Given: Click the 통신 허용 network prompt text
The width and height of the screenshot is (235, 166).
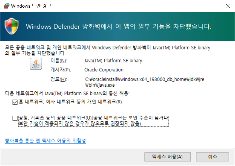Looking at the screenshot, I should (67, 93).
